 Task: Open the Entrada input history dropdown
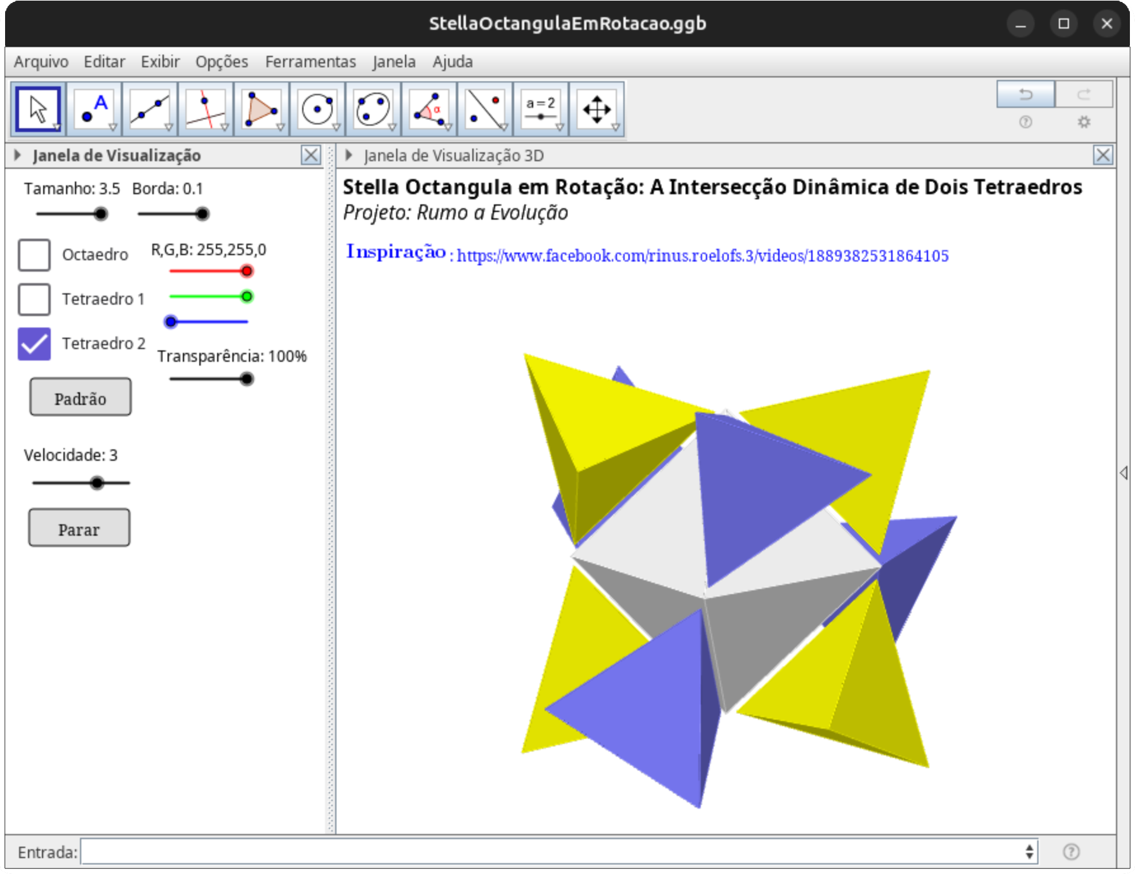1029,852
